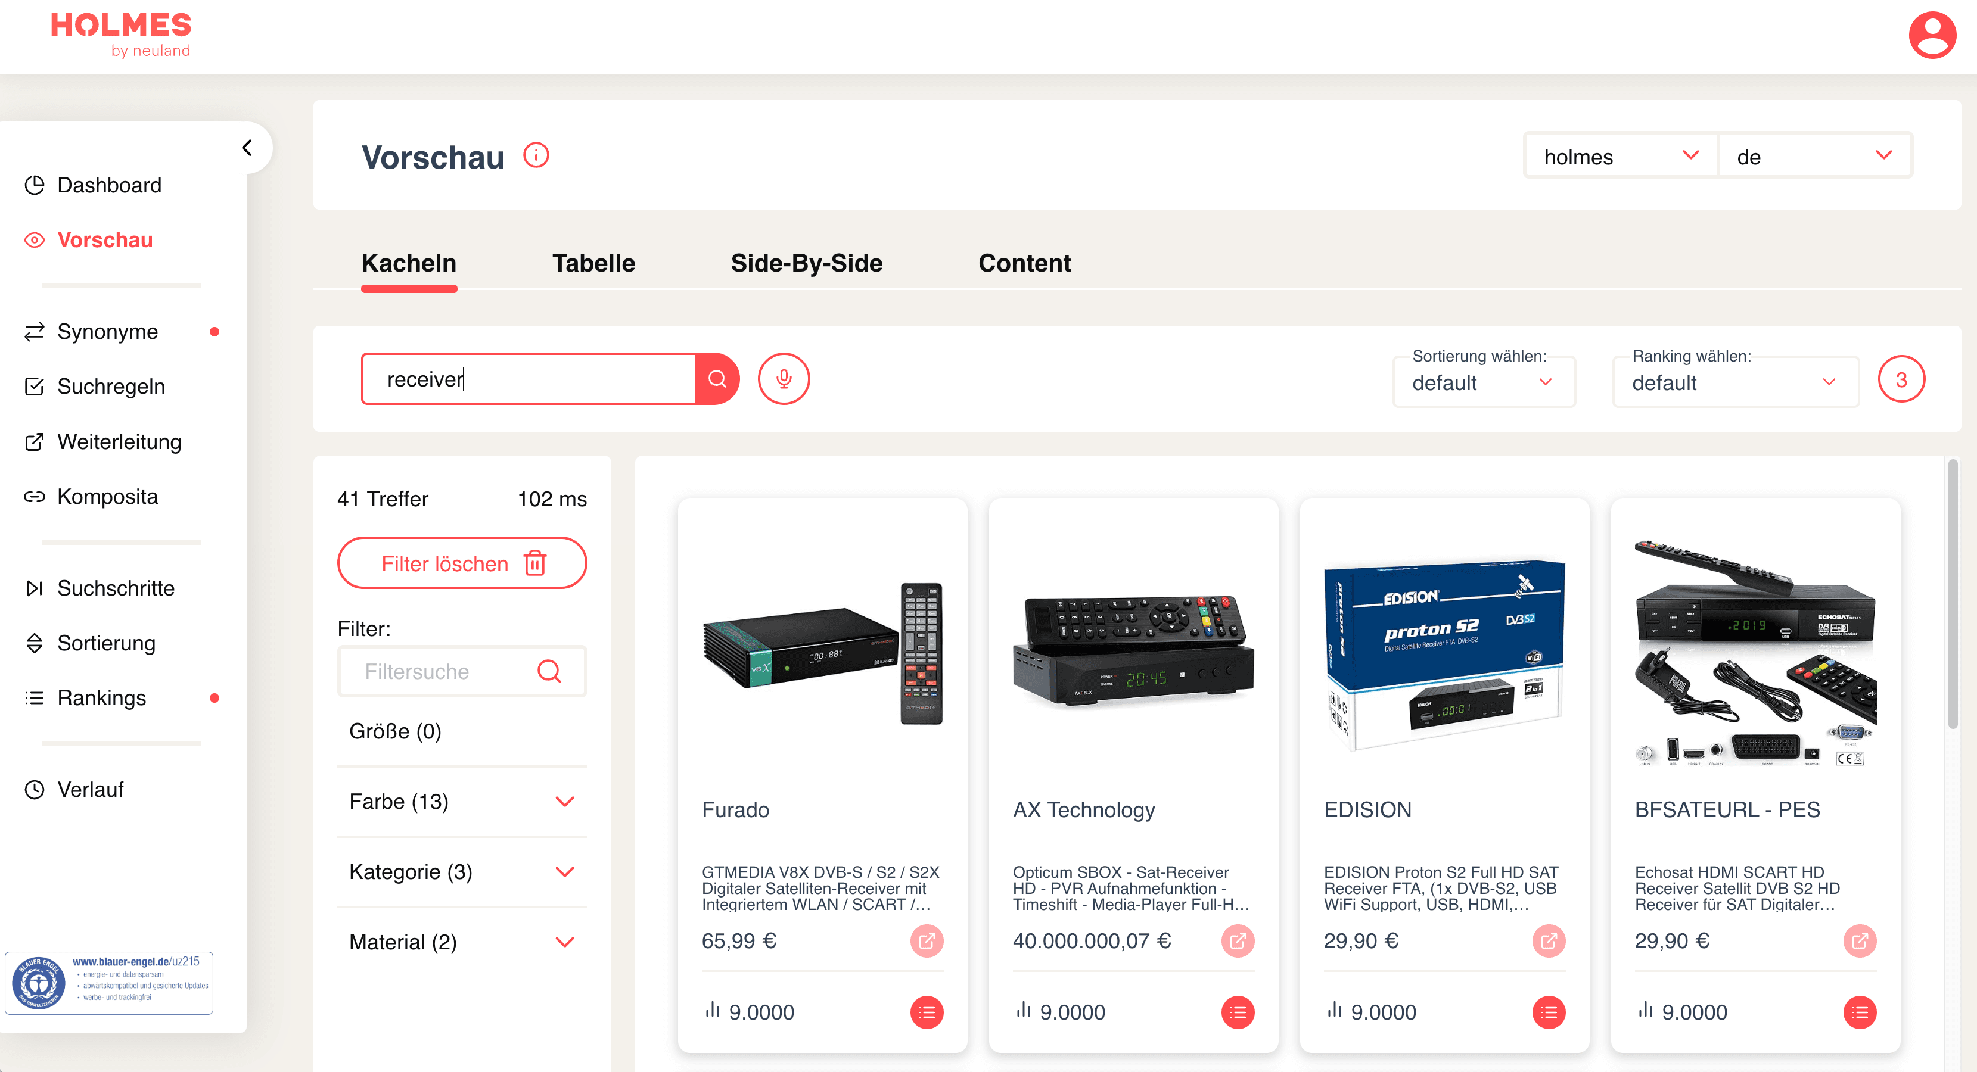Viewport: 1977px width, 1072px height.
Task: Open details list icon for EDISION product
Action: tap(1548, 1013)
